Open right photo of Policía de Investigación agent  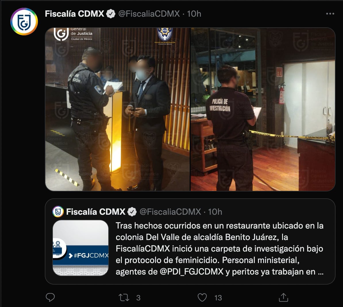[x=263, y=109]
